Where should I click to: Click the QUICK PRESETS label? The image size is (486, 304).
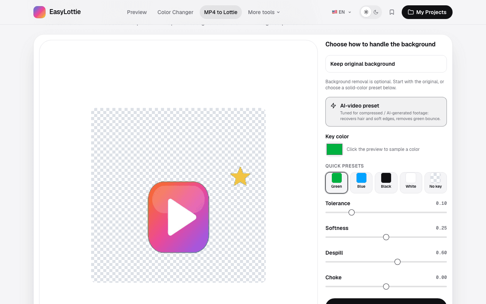coord(345,166)
